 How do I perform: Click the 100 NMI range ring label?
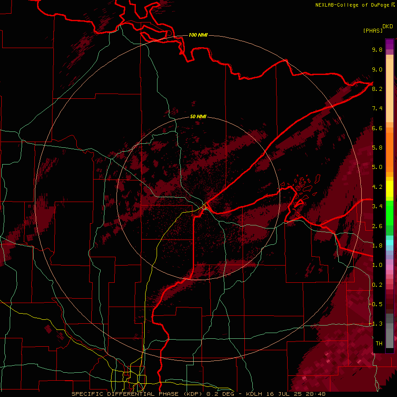198,35
